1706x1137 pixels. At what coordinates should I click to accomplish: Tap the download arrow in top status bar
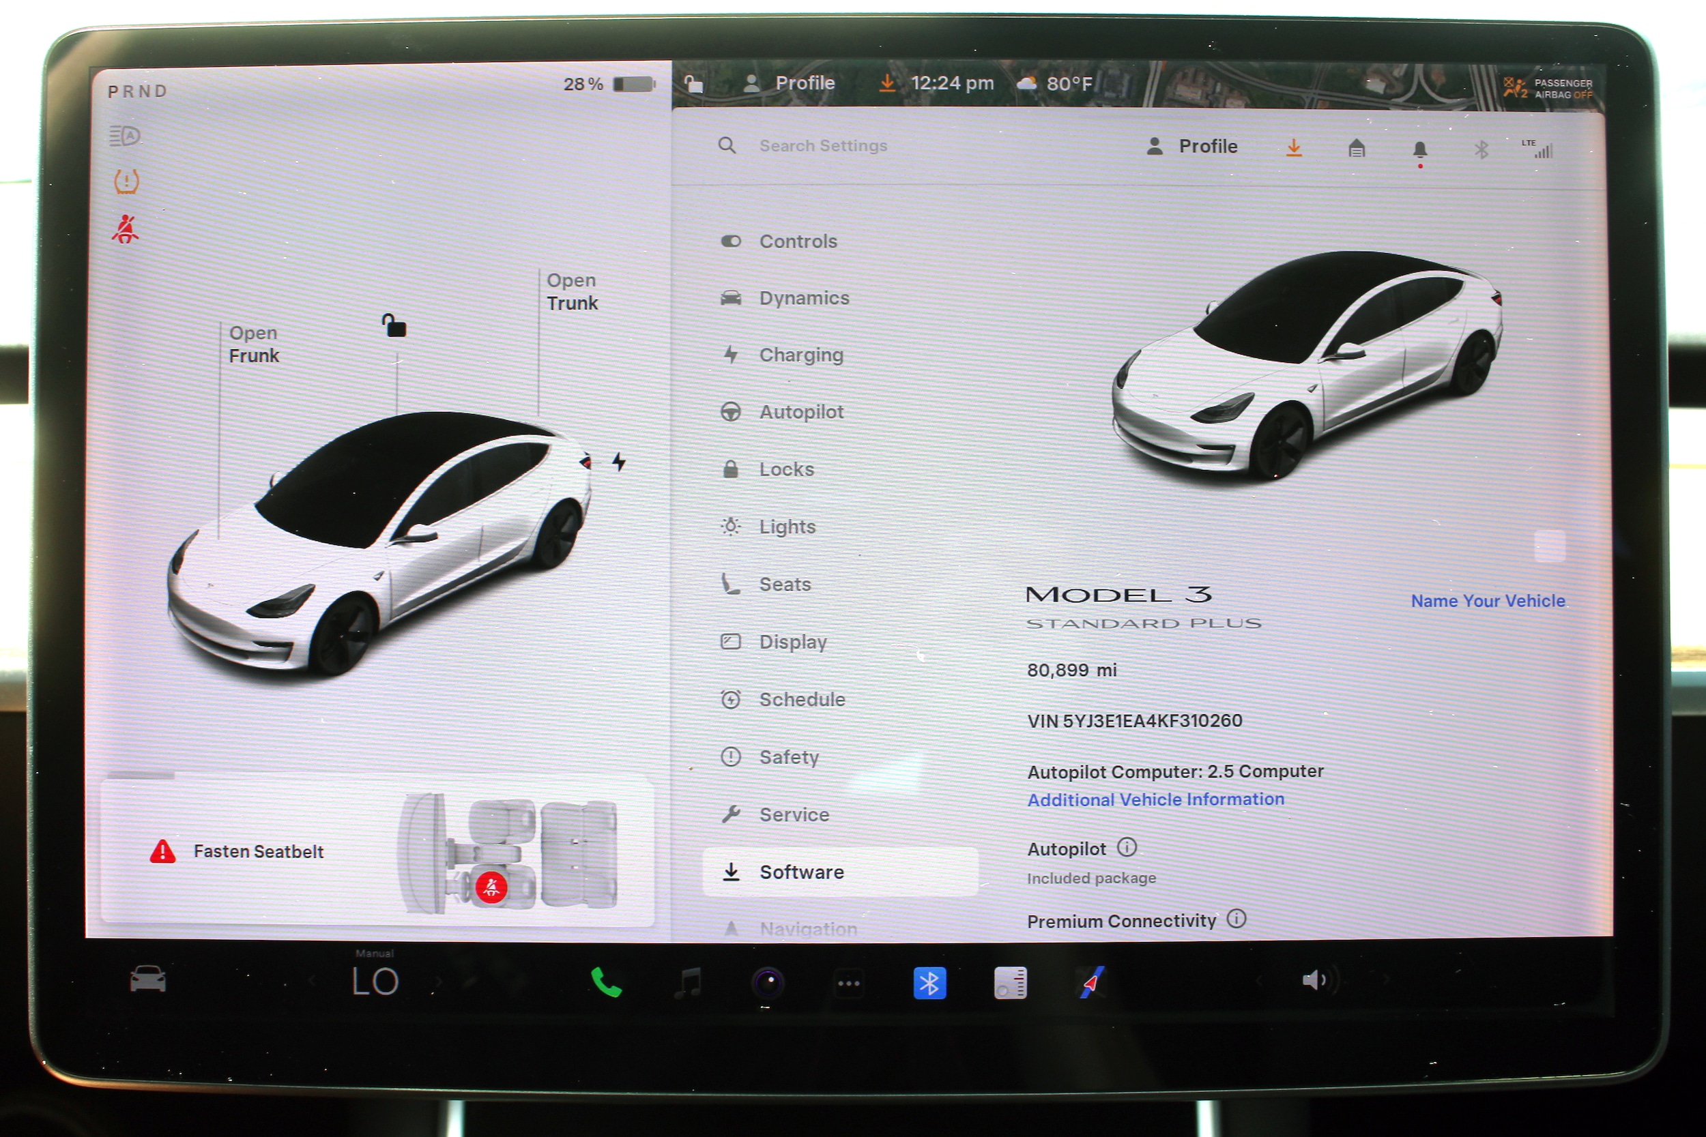[x=886, y=83]
